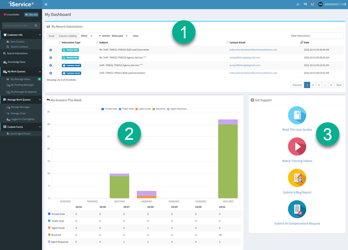
Task: Open Logged in Chat Agents
Action: 20,119
